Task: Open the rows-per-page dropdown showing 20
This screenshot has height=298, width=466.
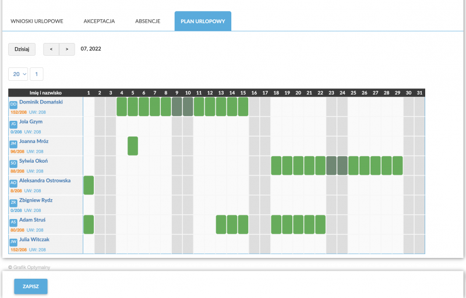Action: point(17,74)
